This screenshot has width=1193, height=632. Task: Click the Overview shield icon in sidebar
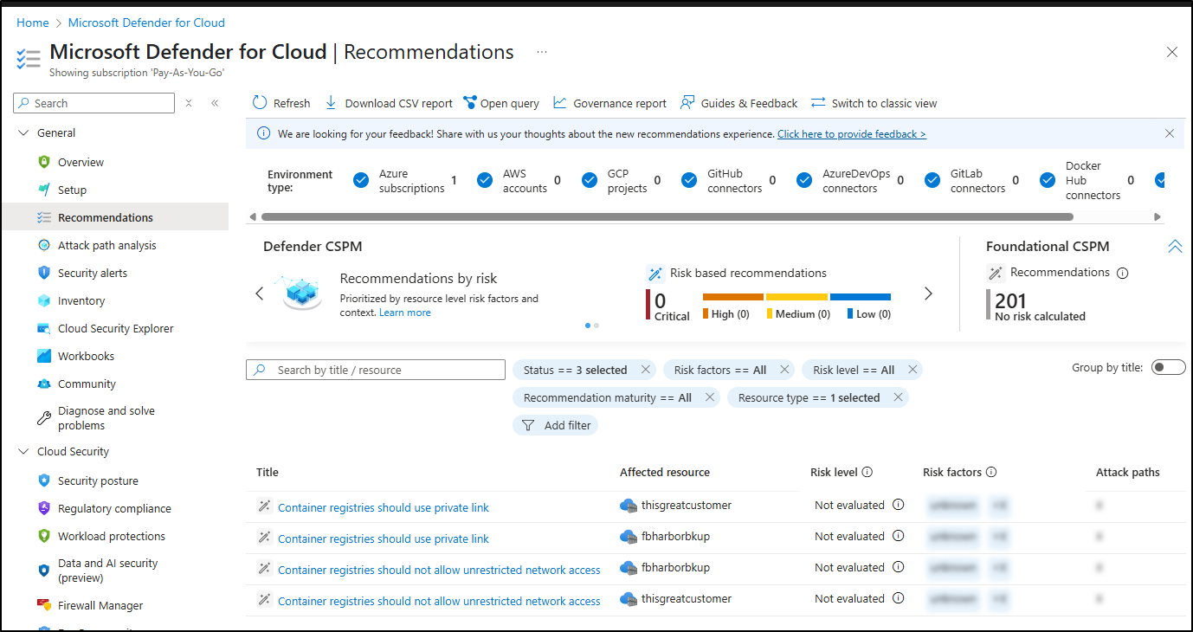click(x=44, y=162)
